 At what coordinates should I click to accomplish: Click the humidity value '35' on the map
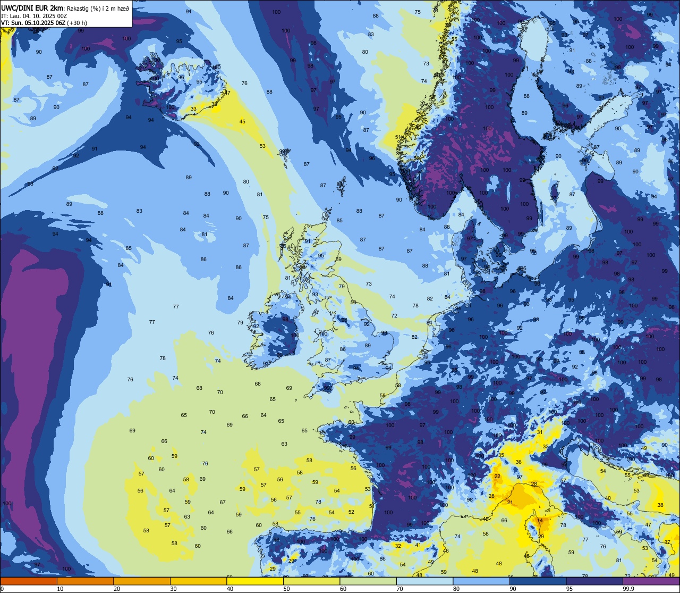click(501, 455)
